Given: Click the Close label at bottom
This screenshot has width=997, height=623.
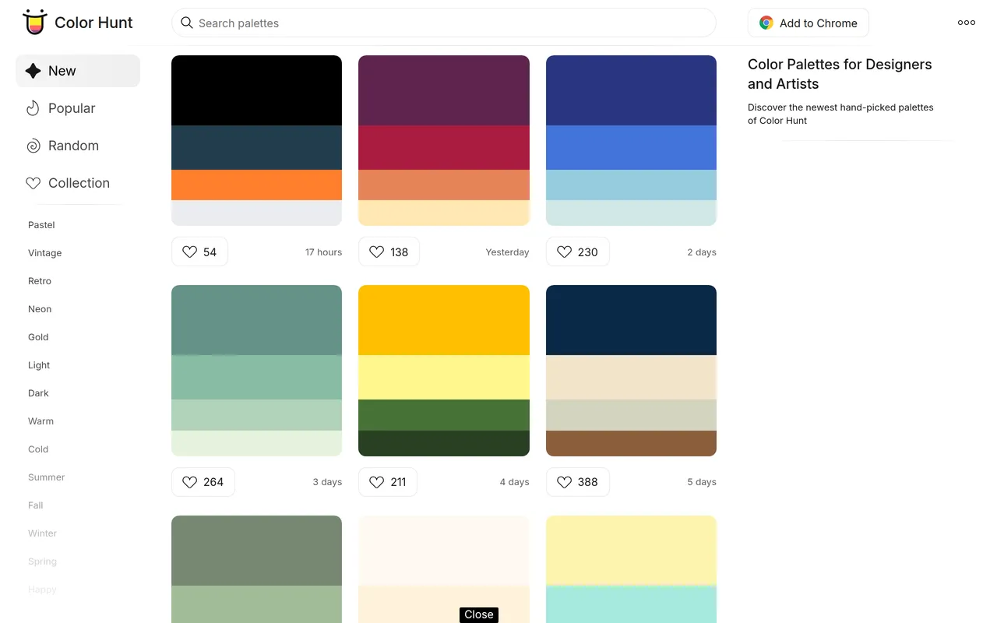Looking at the screenshot, I should tap(478, 614).
